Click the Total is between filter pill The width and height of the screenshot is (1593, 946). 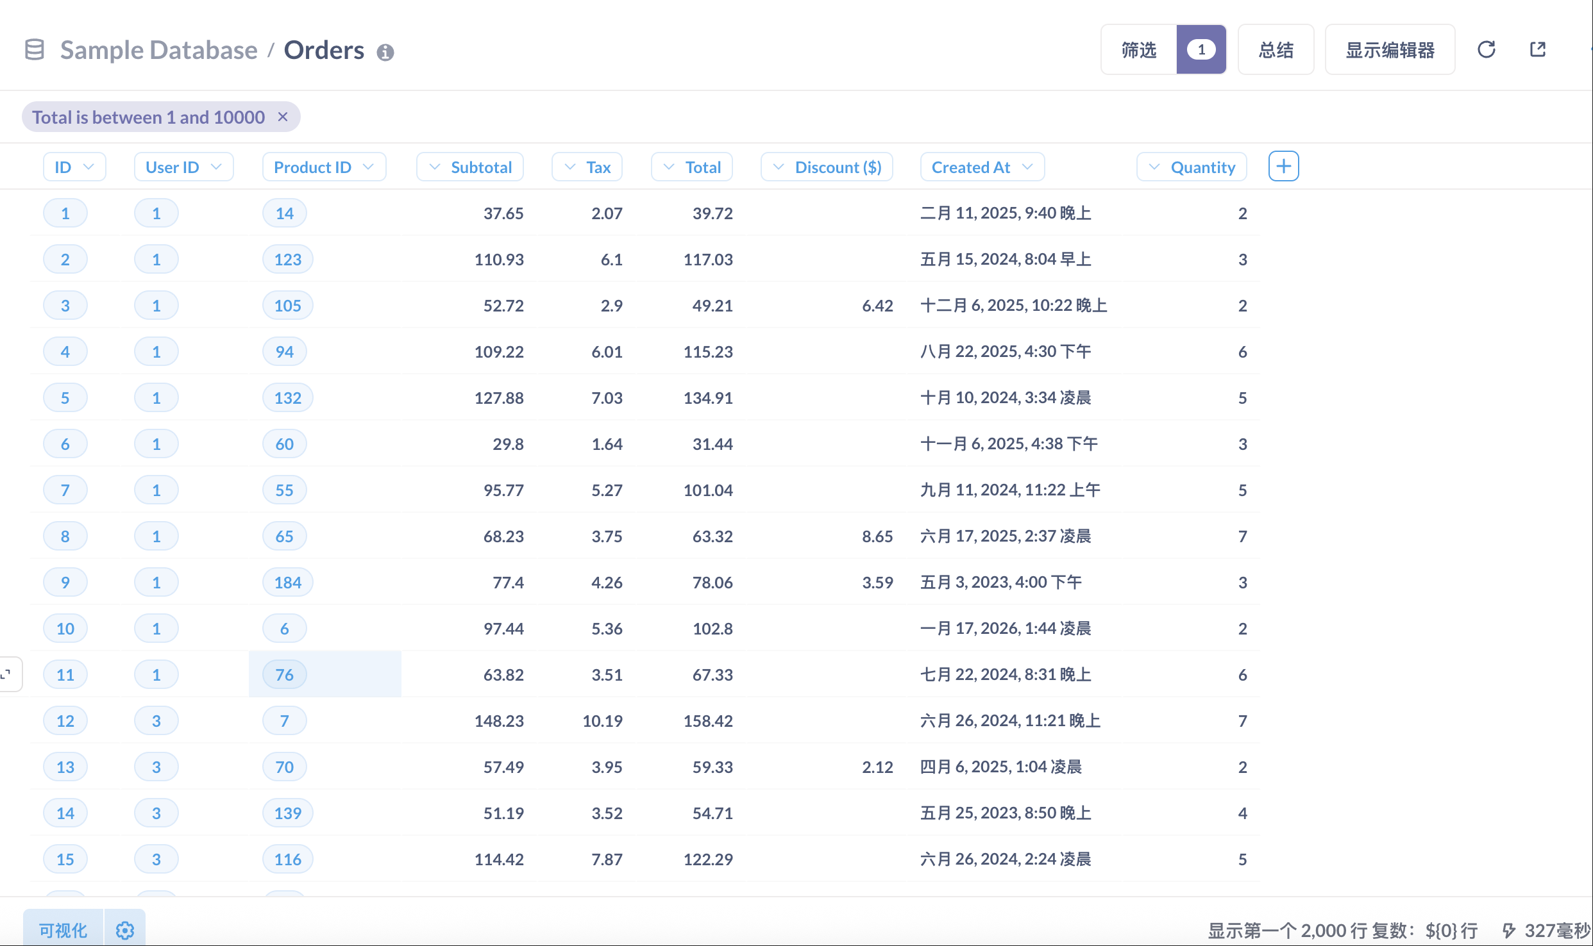click(148, 117)
